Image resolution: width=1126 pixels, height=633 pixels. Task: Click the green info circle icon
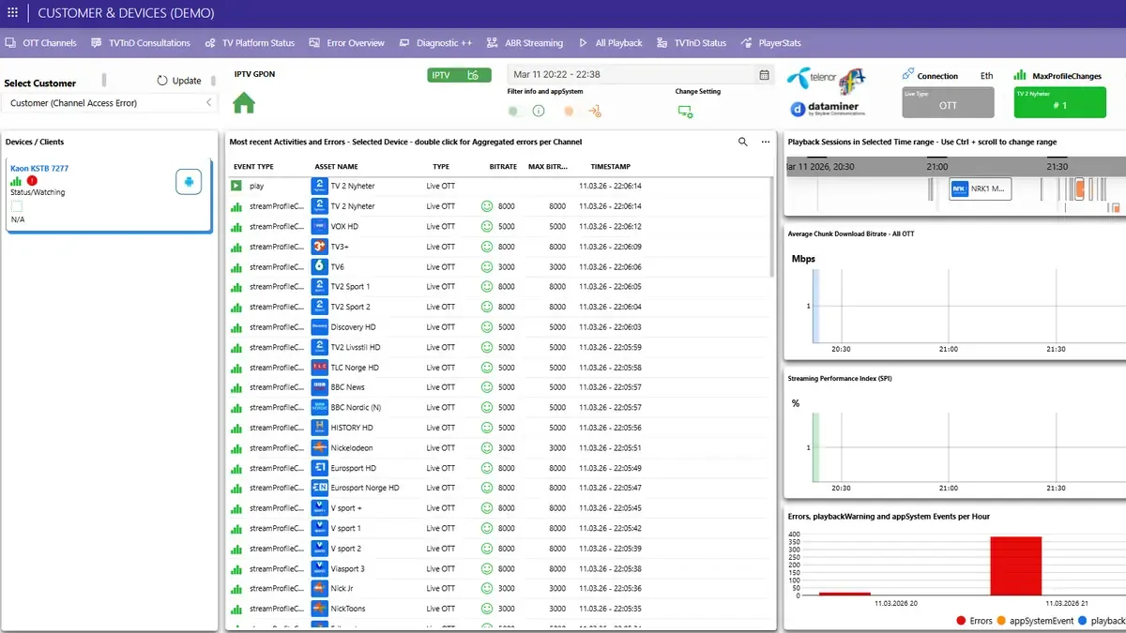point(539,111)
